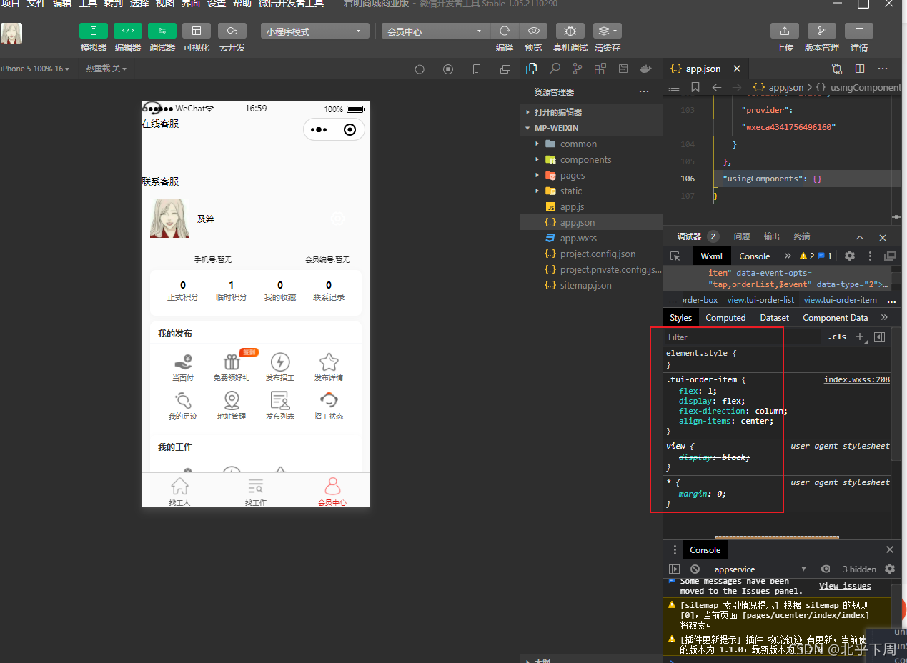Split the editor view
This screenshot has width=907, height=663.
(x=860, y=69)
